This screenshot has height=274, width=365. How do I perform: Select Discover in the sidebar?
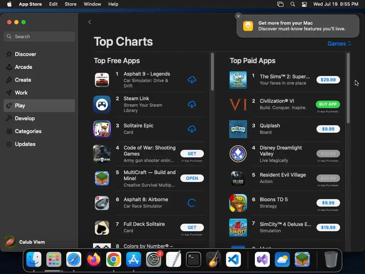(x=39, y=54)
